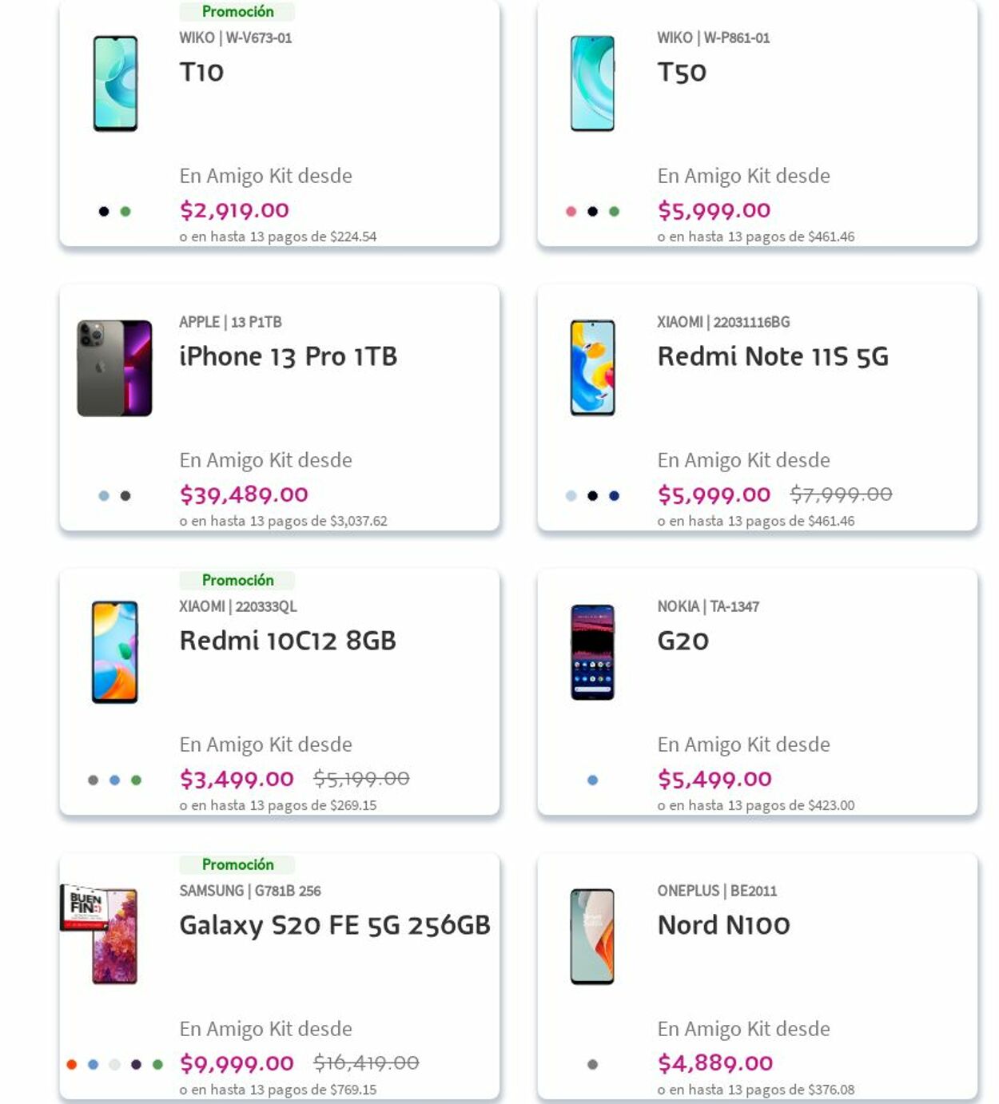Click the Nord N100 product name
The width and height of the screenshot is (999, 1104).
coord(723,925)
